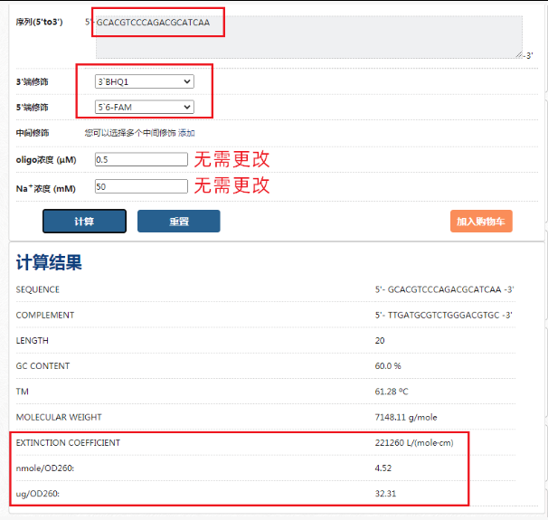Click the Na+浓度 (mM) input field
The height and width of the screenshot is (520, 548).
[141, 187]
